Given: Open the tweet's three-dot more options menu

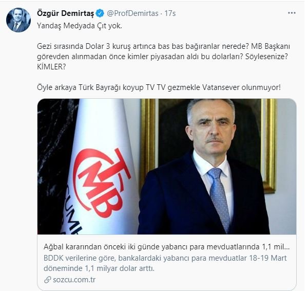Looking at the screenshot, I should pos(292,13).
